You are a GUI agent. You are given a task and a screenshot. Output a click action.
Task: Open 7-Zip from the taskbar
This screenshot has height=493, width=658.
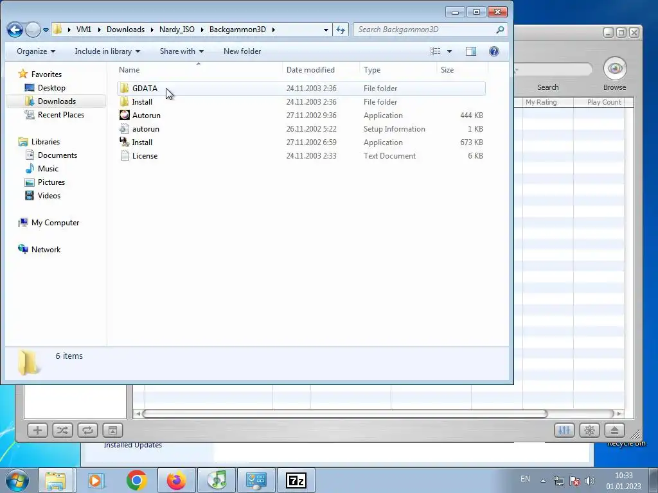pos(296,480)
